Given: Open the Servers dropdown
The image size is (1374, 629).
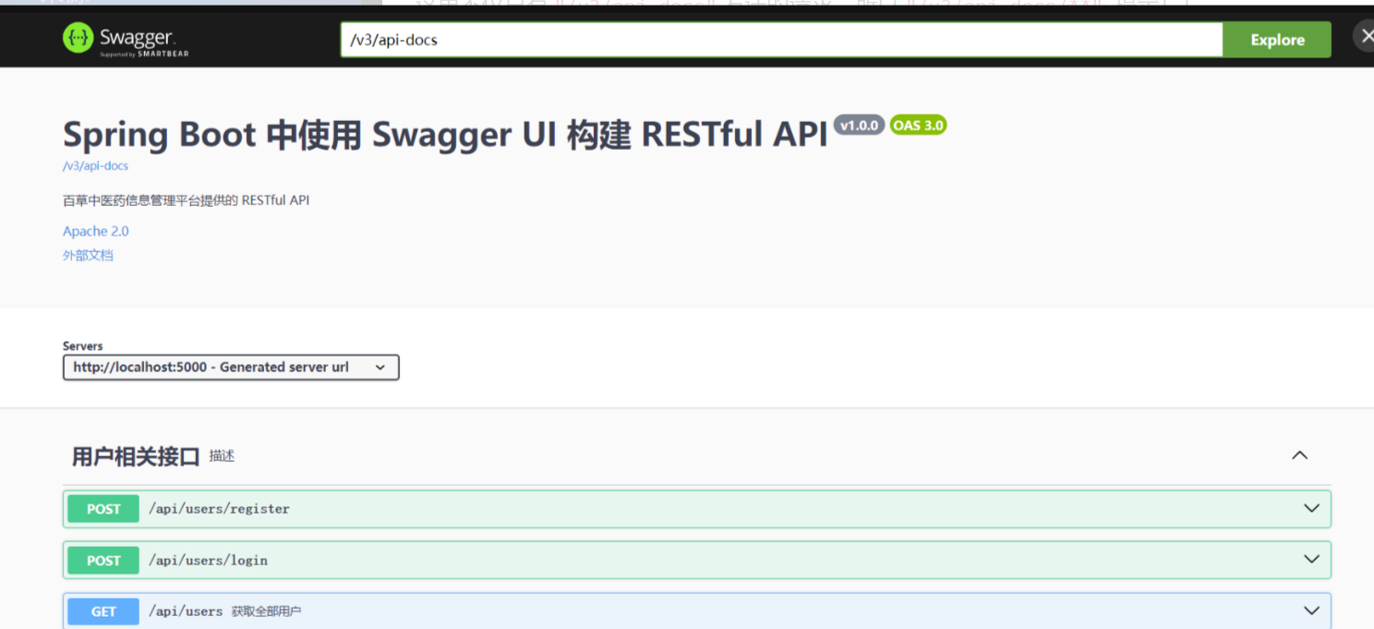Looking at the screenshot, I should click(230, 367).
